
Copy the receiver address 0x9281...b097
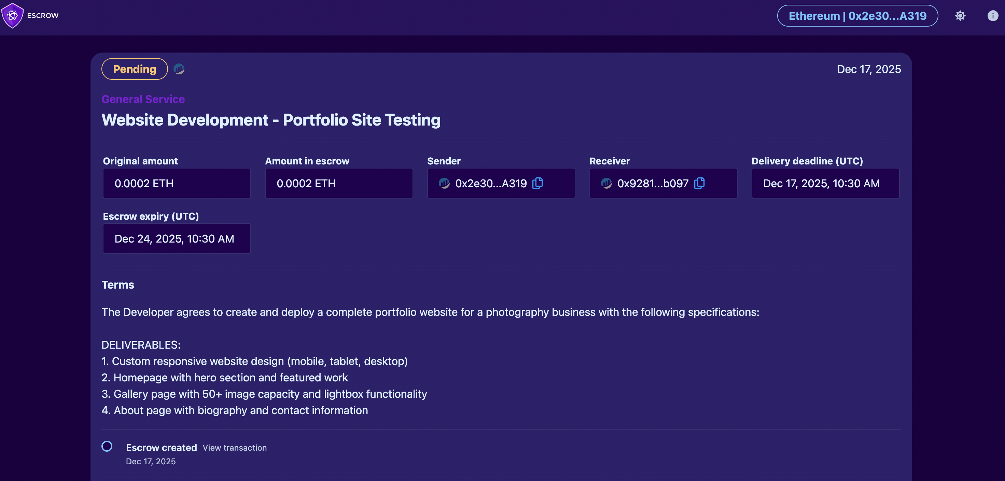pyautogui.click(x=699, y=183)
